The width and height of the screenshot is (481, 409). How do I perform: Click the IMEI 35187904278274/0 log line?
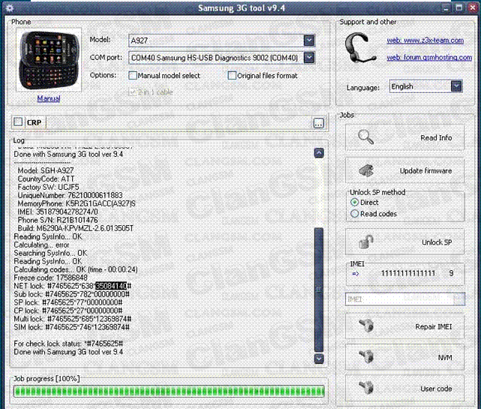58,212
